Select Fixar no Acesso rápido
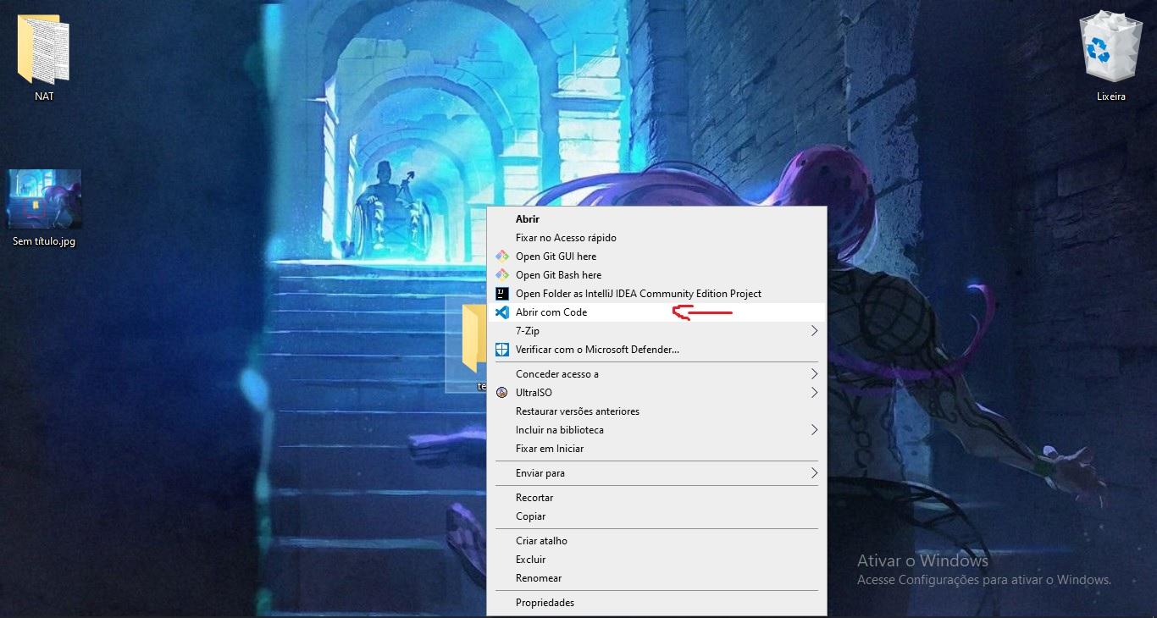This screenshot has width=1157, height=618. point(566,237)
